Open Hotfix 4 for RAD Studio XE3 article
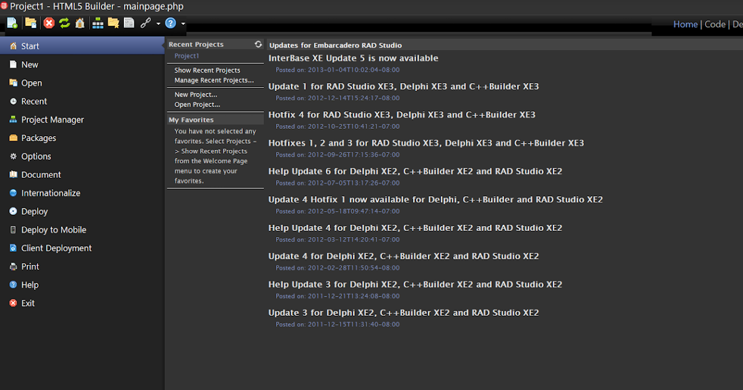 click(x=402, y=115)
